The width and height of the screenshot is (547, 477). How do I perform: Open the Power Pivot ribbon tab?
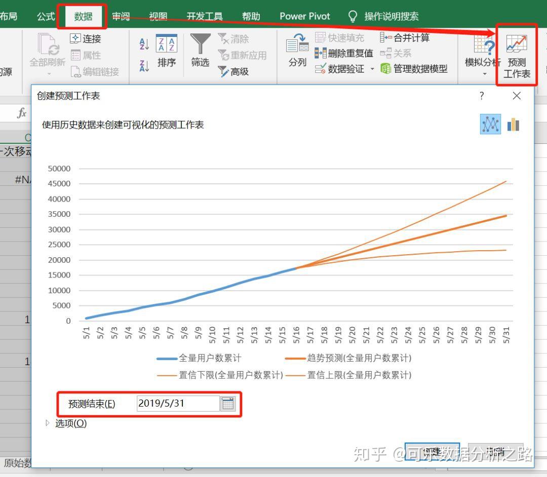[x=304, y=16]
